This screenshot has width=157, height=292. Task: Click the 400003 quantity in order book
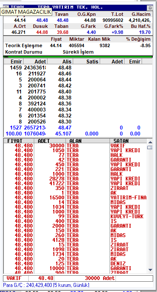point(37,109)
